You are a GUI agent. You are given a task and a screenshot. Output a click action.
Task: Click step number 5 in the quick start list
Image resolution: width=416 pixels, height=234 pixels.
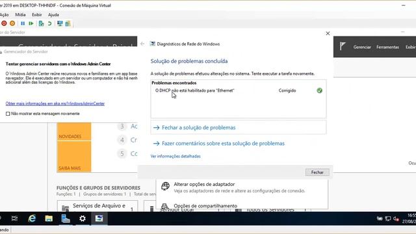[x=122, y=153]
